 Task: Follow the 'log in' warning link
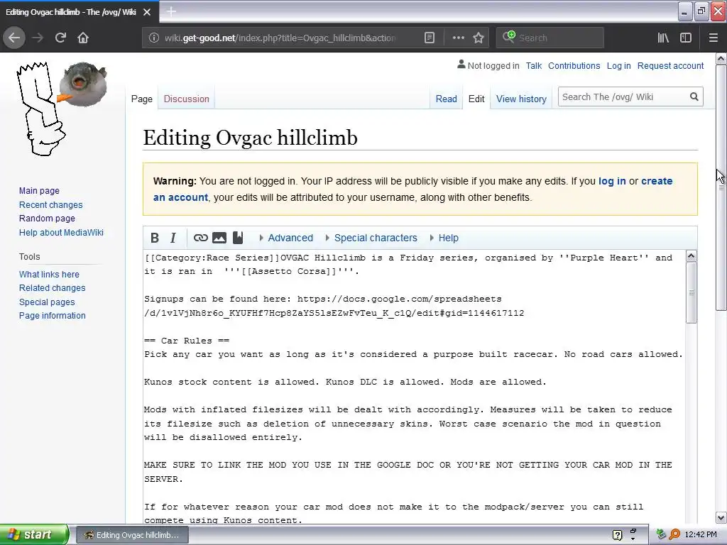point(612,181)
